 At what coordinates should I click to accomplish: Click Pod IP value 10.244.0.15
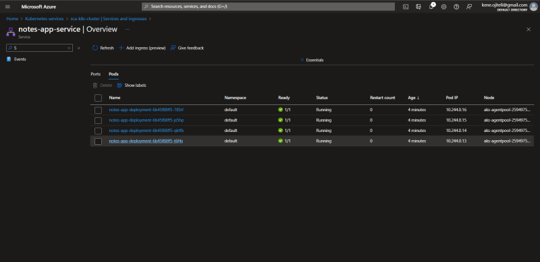tap(456, 120)
